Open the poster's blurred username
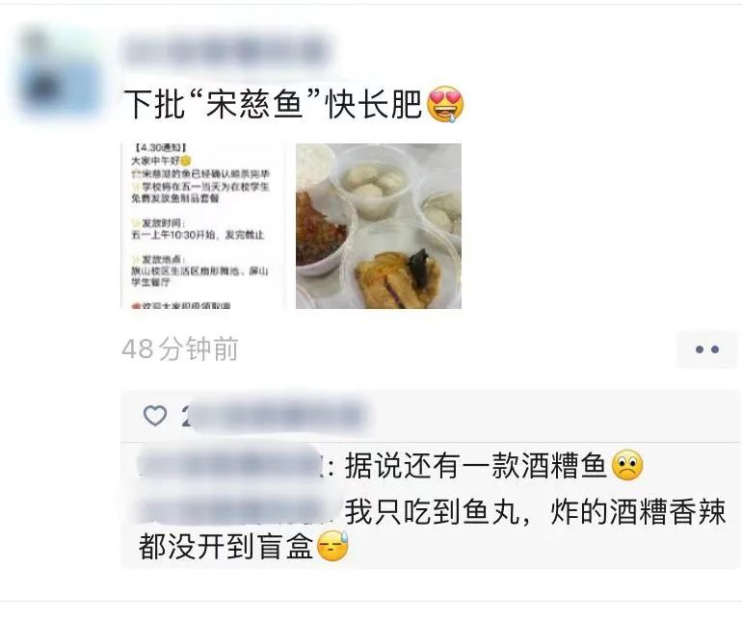Image resolution: width=742 pixels, height=619 pixels. pyautogui.click(x=227, y=51)
